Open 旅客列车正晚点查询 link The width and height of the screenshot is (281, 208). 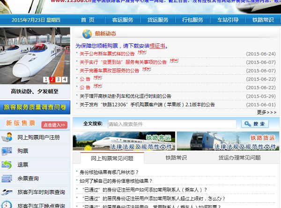pos(41,206)
